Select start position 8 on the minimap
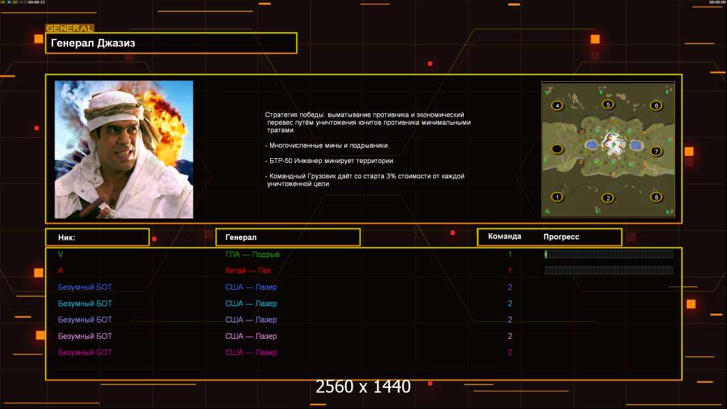Viewport: 727px width, 409px height. [x=655, y=197]
